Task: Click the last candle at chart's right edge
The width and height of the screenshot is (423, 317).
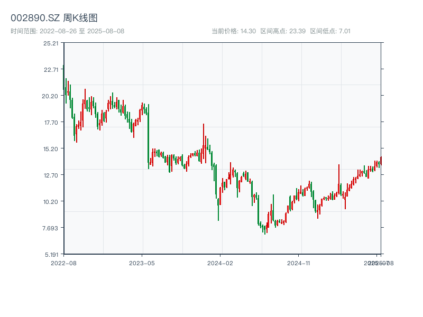Action: tap(381, 161)
